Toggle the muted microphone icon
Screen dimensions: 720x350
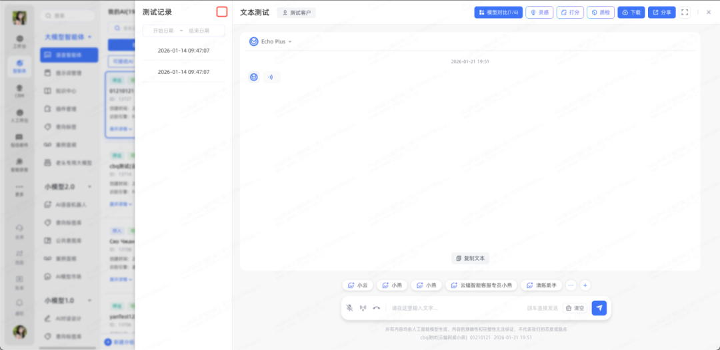tap(349, 308)
